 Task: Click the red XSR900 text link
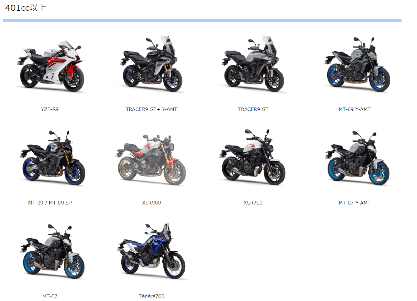coord(152,203)
